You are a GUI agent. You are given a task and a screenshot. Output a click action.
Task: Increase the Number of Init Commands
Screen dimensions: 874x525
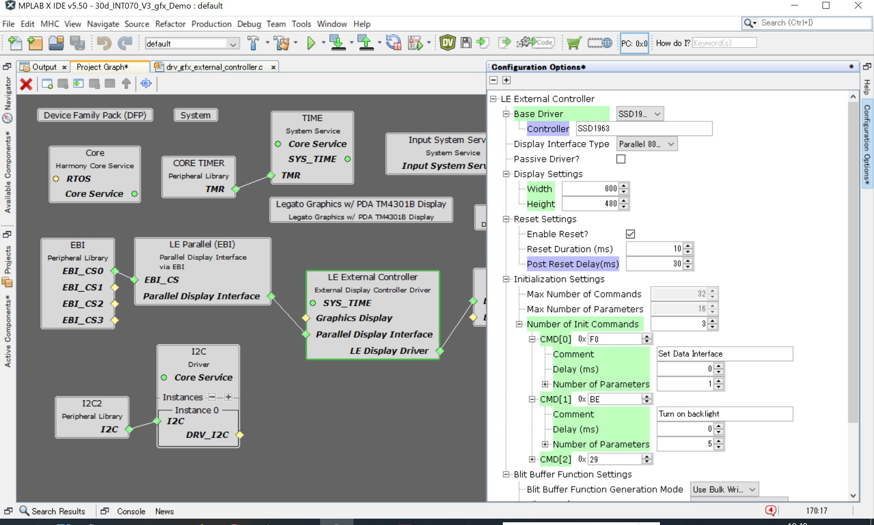tap(713, 321)
